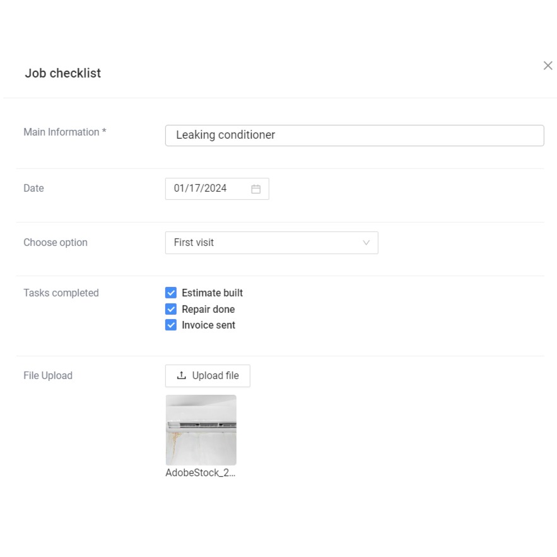The width and height of the screenshot is (557, 557).
Task: Click the Upload file button
Action: (208, 375)
